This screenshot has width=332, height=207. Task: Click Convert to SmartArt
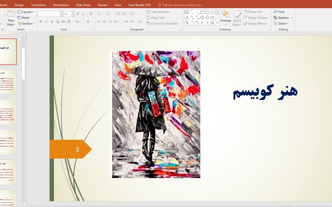click(x=163, y=23)
